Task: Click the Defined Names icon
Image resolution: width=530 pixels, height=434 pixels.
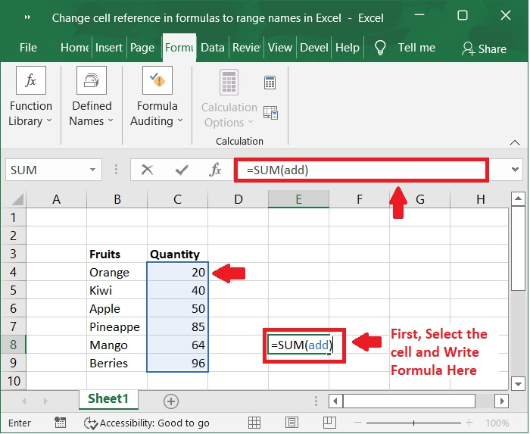Action: [x=91, y=81]
